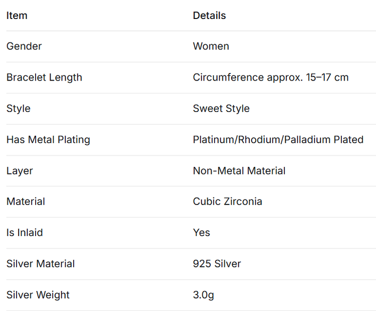This screenshot has height=311, width=376.
Task: Click the "Yes" inlaid value
Action: [202, 232]
